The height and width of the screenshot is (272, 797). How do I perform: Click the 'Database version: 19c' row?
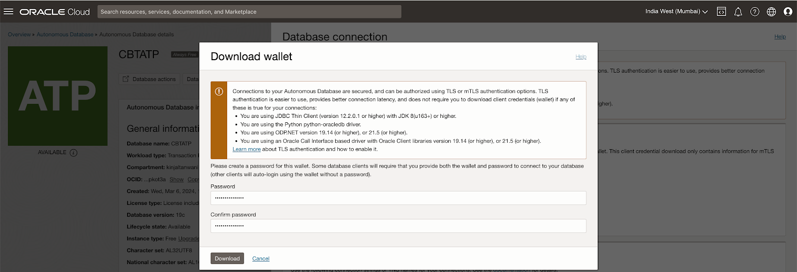pyautogui.click(x=155, y=215)
